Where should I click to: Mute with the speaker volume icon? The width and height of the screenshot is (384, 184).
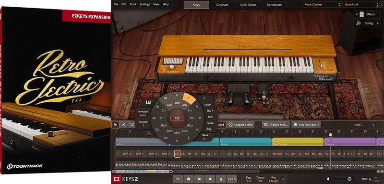[328, 179]
